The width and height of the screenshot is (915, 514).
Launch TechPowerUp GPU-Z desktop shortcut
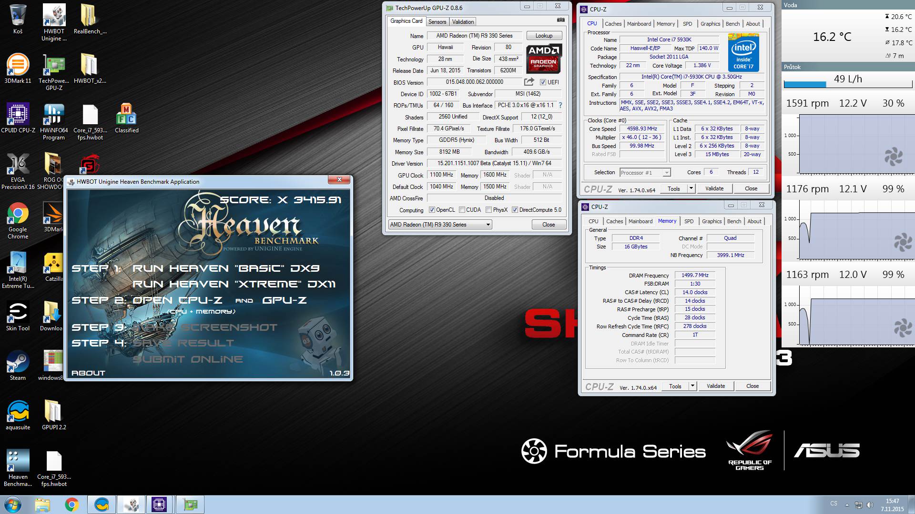[54, 72]
